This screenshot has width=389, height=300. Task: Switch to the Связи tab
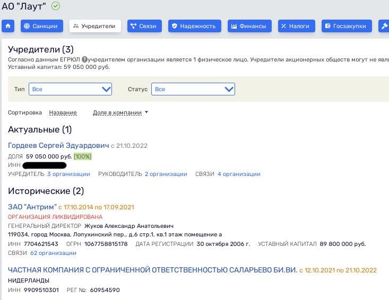click(141, 26)
